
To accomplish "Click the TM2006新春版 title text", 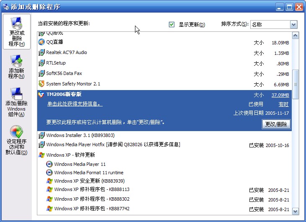I will pos(64,94).
